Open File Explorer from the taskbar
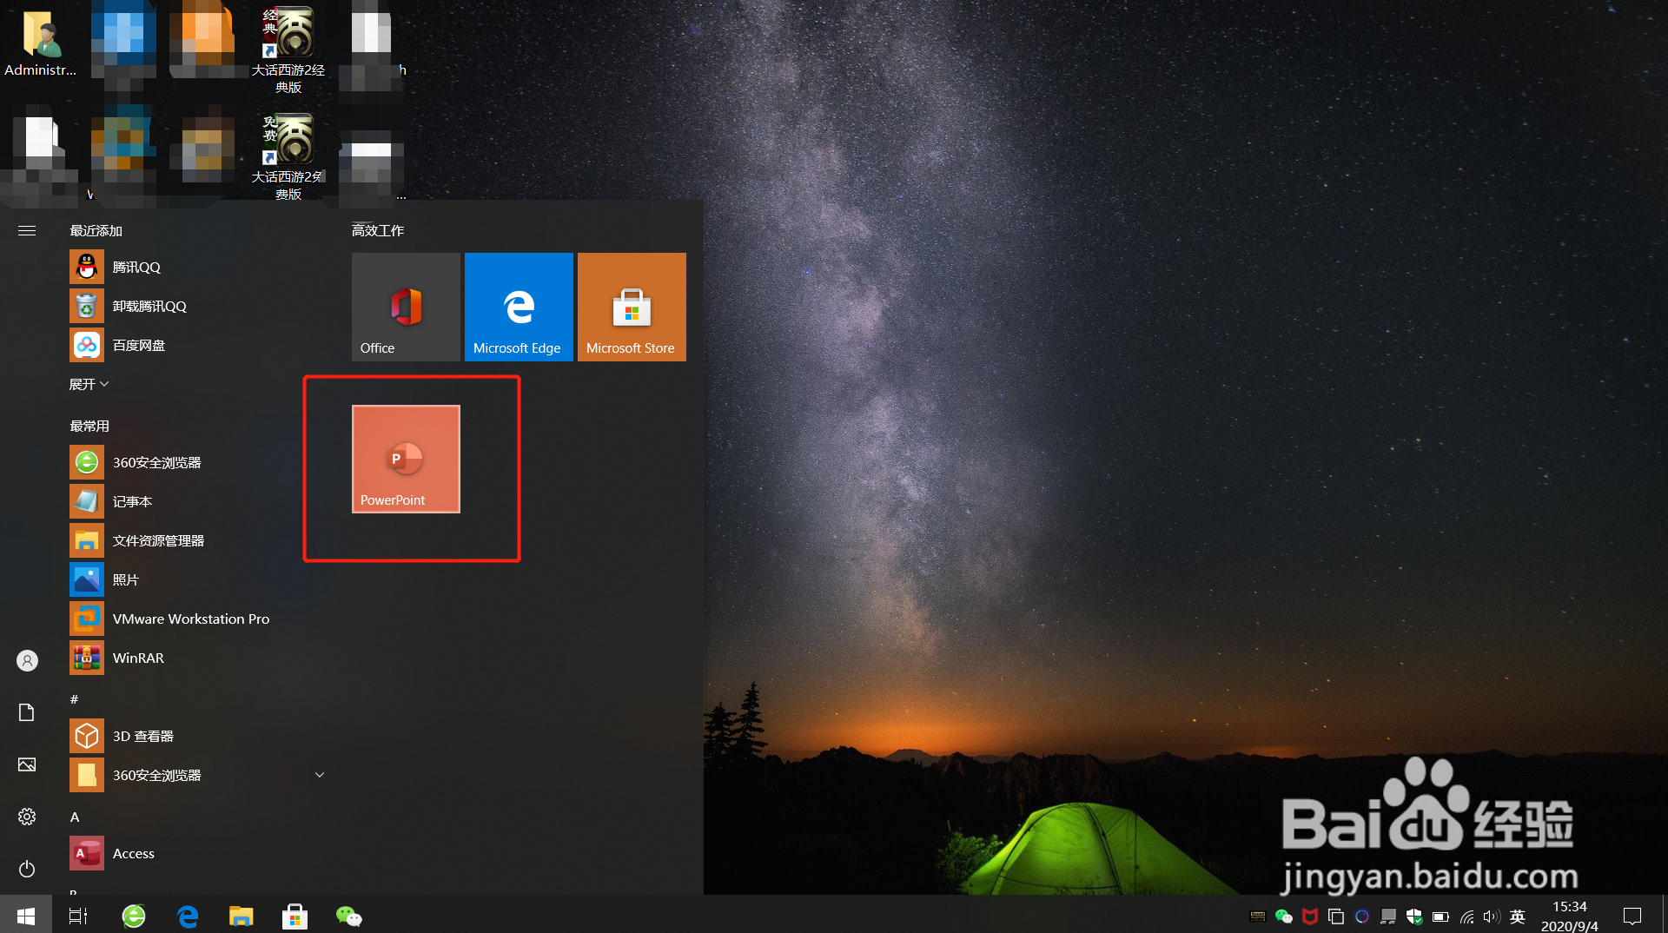1668x933 pixels. click(241, 916)
